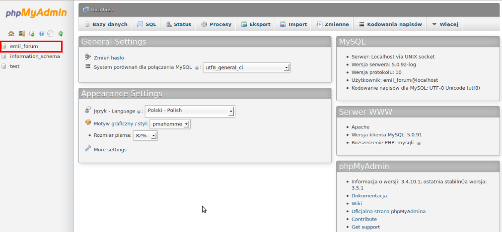
Task: Open the query window icon in sidebar
Action: click(32, 33)
